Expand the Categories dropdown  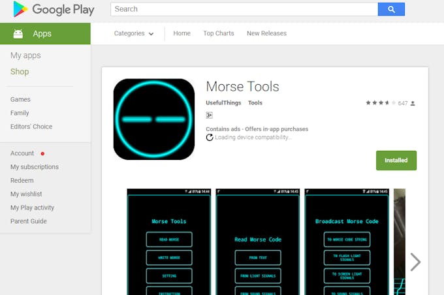(x=134, y=33)
